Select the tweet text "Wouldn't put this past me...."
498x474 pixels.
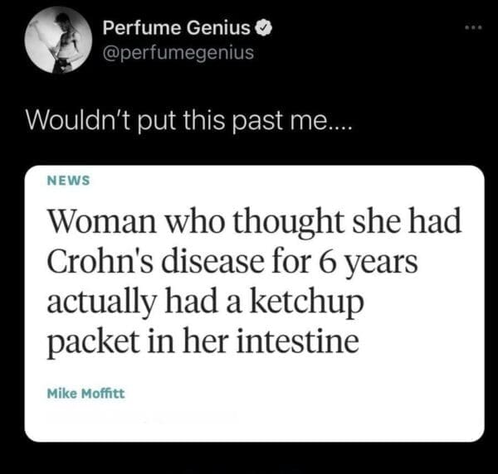pos(189,121)
